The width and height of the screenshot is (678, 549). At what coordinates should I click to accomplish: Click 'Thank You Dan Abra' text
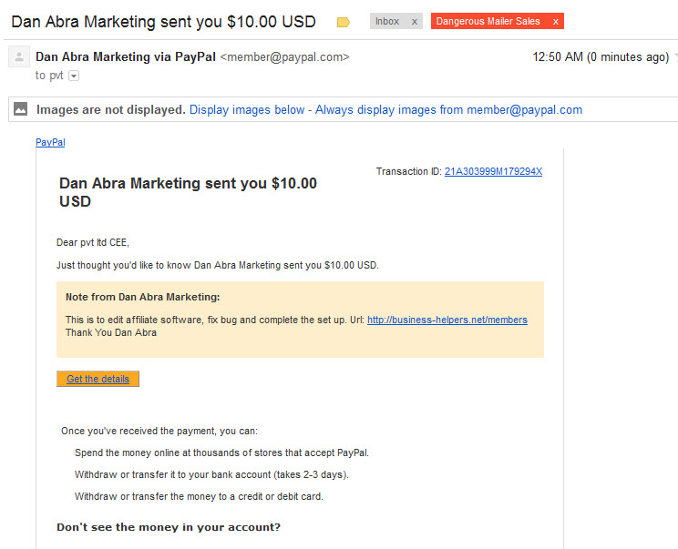click(x=111, y=332)
